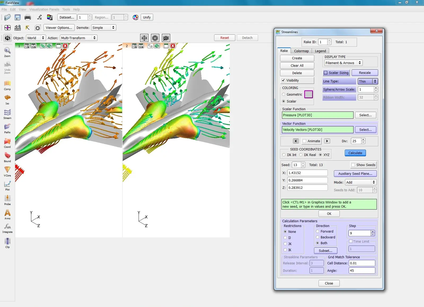Click Select for Scalar Function

click(365, 115)
